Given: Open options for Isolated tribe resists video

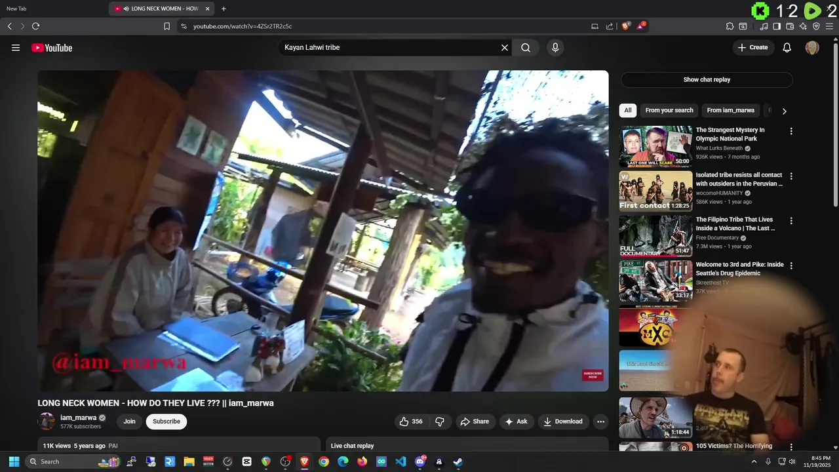Looking at the screenshot, I should tap(791, 176).
